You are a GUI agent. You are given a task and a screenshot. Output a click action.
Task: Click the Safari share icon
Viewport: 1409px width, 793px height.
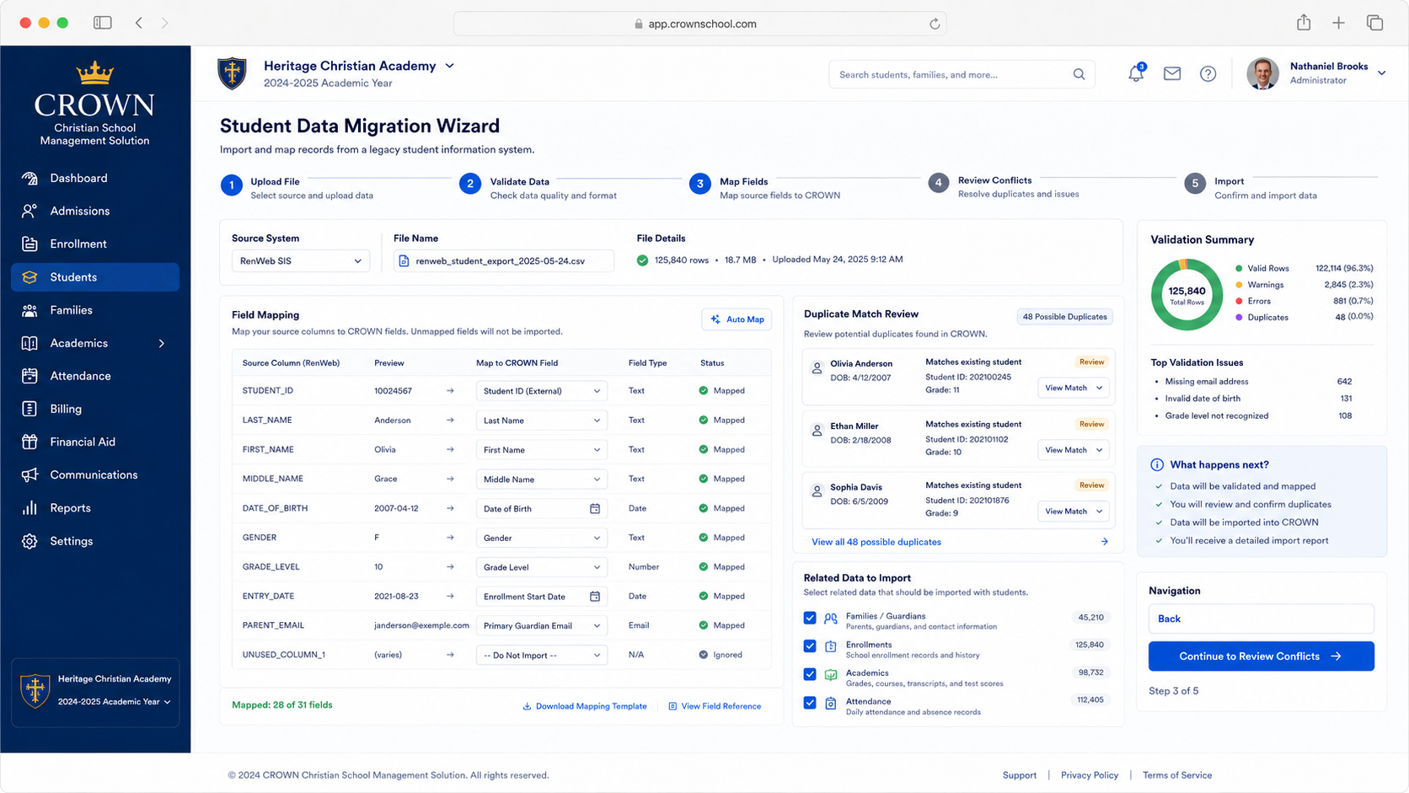coord(1304,23)
